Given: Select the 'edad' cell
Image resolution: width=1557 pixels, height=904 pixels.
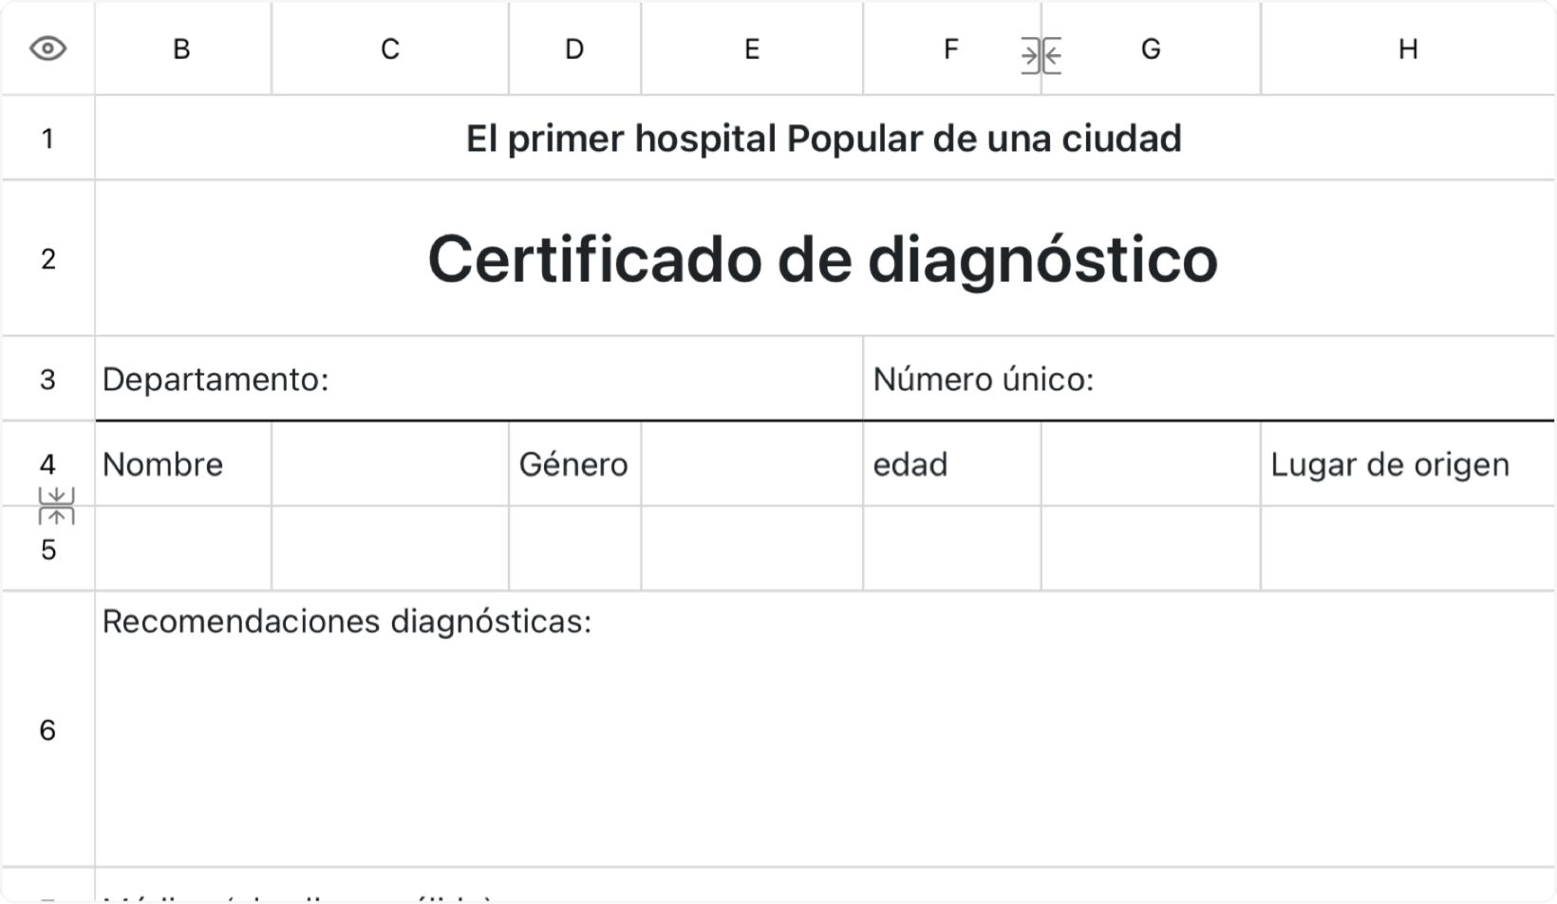Looking at the screenshot, I should (x=952, y=464).
